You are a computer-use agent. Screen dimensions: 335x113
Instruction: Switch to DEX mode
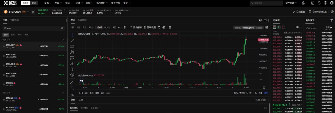[34, 3]
